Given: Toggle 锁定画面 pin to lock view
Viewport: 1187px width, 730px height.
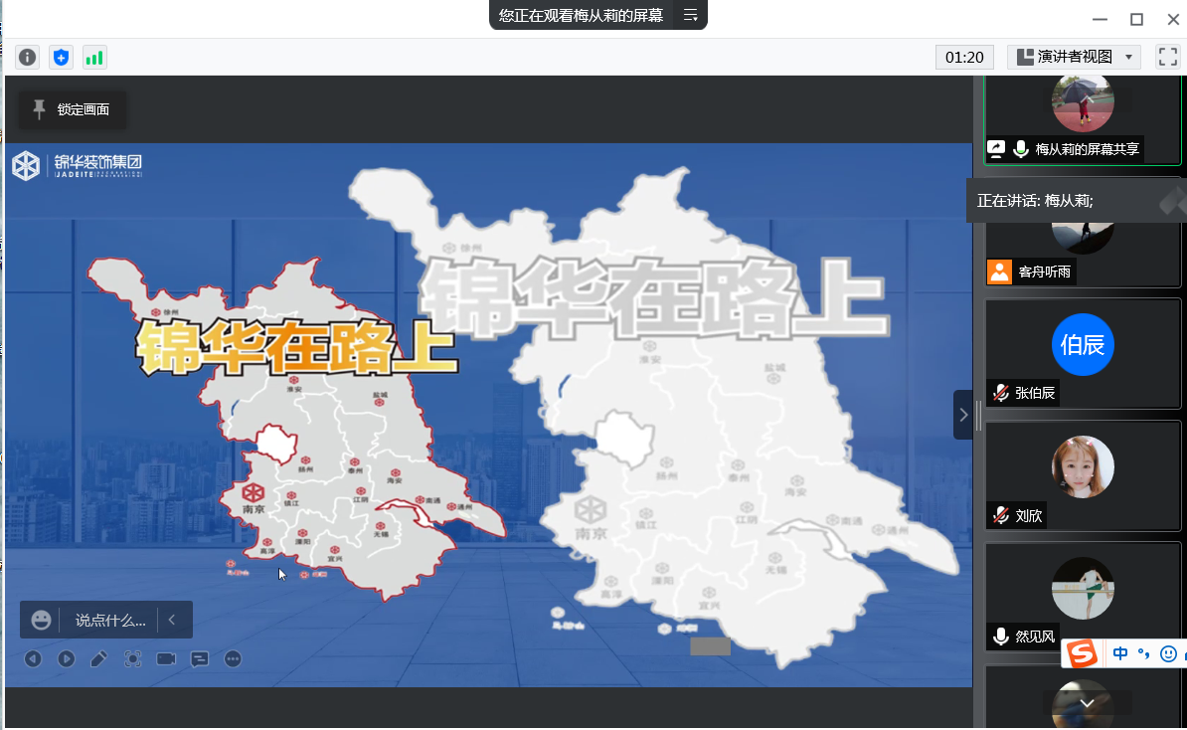Looking at the screenshot, I should 72,109.
